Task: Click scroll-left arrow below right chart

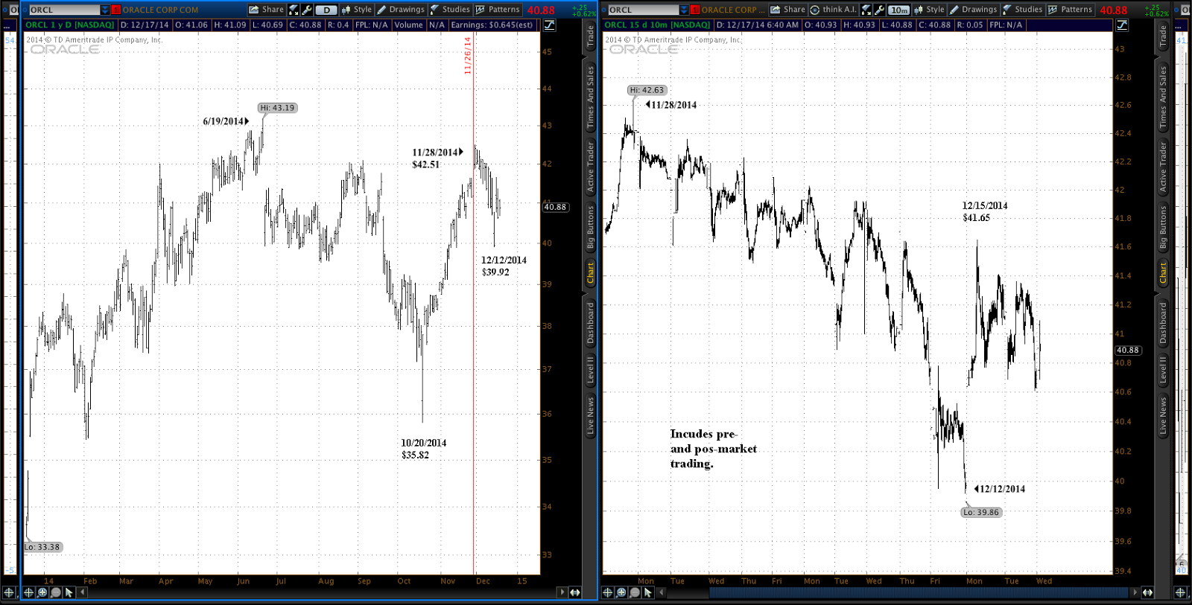Action: point(662,592)
